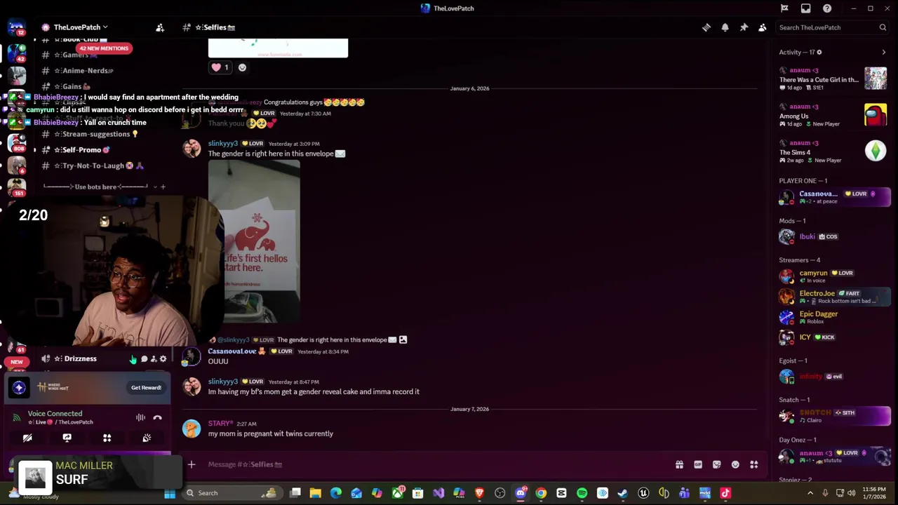Image resolution: width=898 pixels, height=505 pixels.
Task: Click the plus attachment button
Action: (x=191, y=464)
